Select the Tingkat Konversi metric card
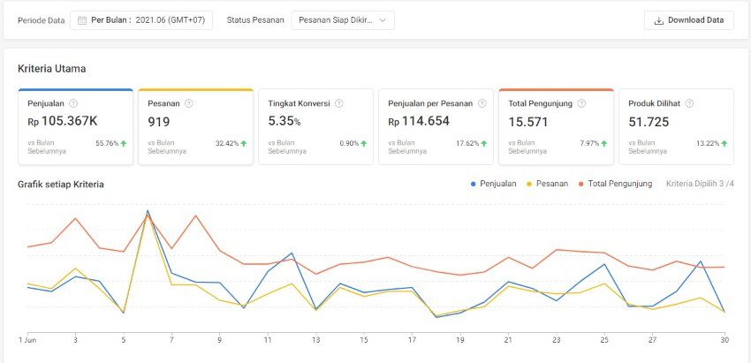The height and width of the screenshot is (363, 751). click(315, 127)
